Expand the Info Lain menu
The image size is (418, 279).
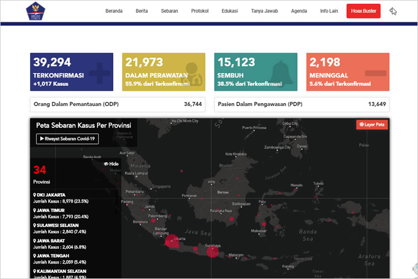pos(329,11)
